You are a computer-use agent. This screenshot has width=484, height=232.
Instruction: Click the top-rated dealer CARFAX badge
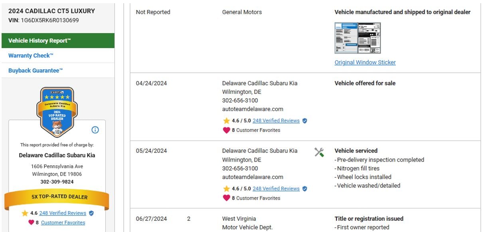(x=57, y=112)
